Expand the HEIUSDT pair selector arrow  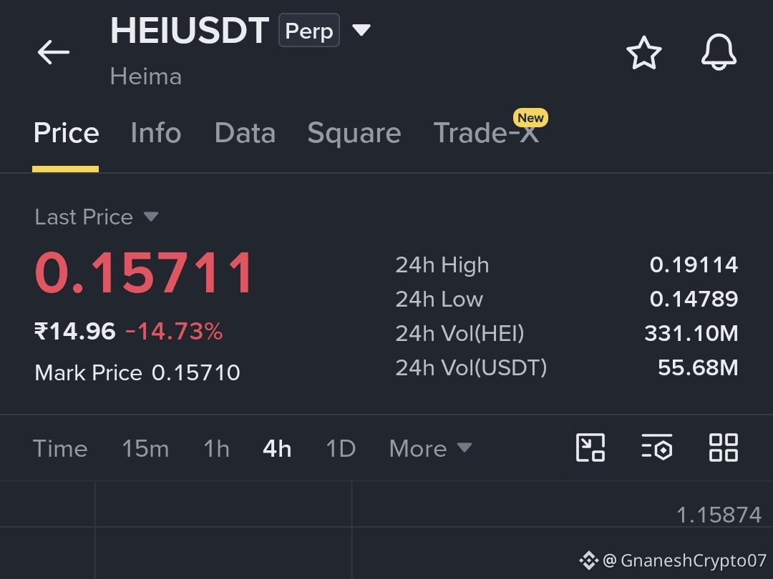click(x=361, y=31)
